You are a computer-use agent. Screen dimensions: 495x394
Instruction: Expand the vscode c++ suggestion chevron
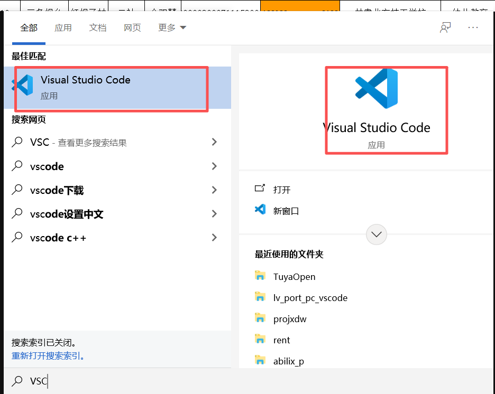point(214,237)
